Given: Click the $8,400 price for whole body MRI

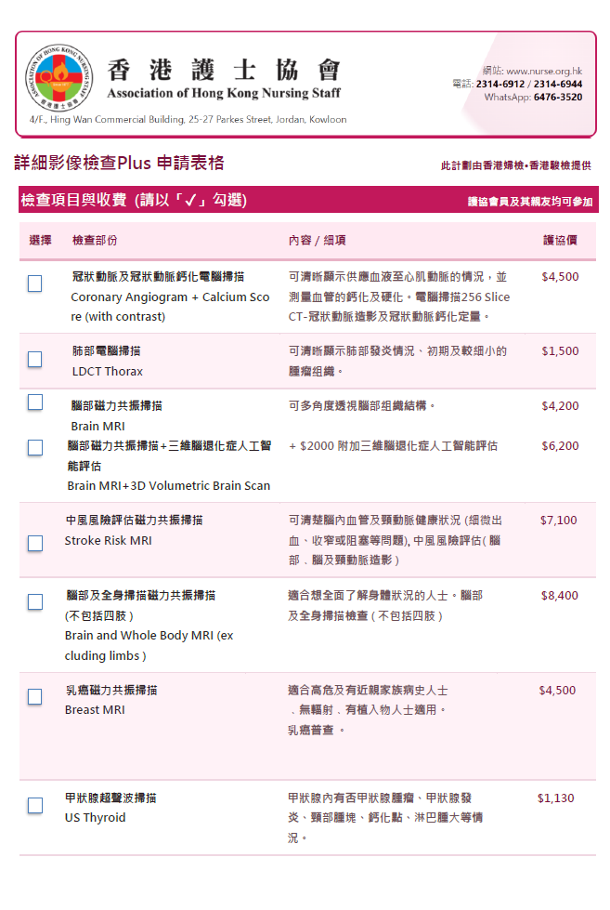Looking at the screenshot, I should coord(559,595).
